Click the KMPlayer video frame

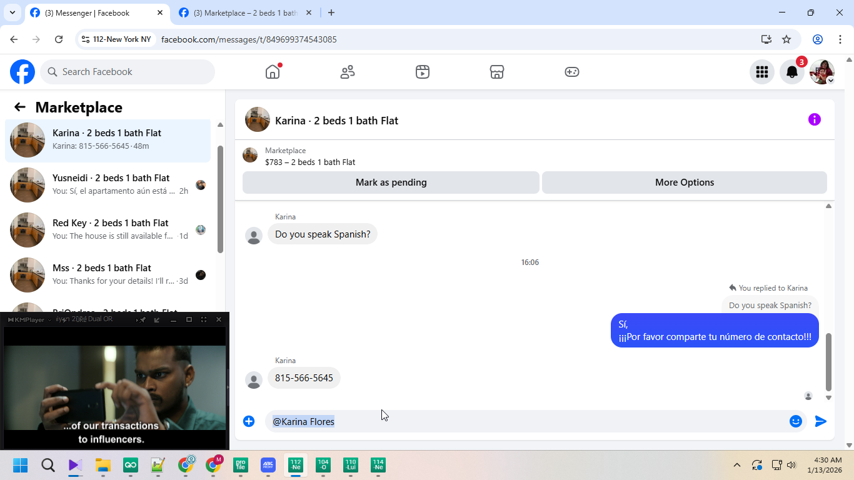pyautogui.click(x=114, y=387)
